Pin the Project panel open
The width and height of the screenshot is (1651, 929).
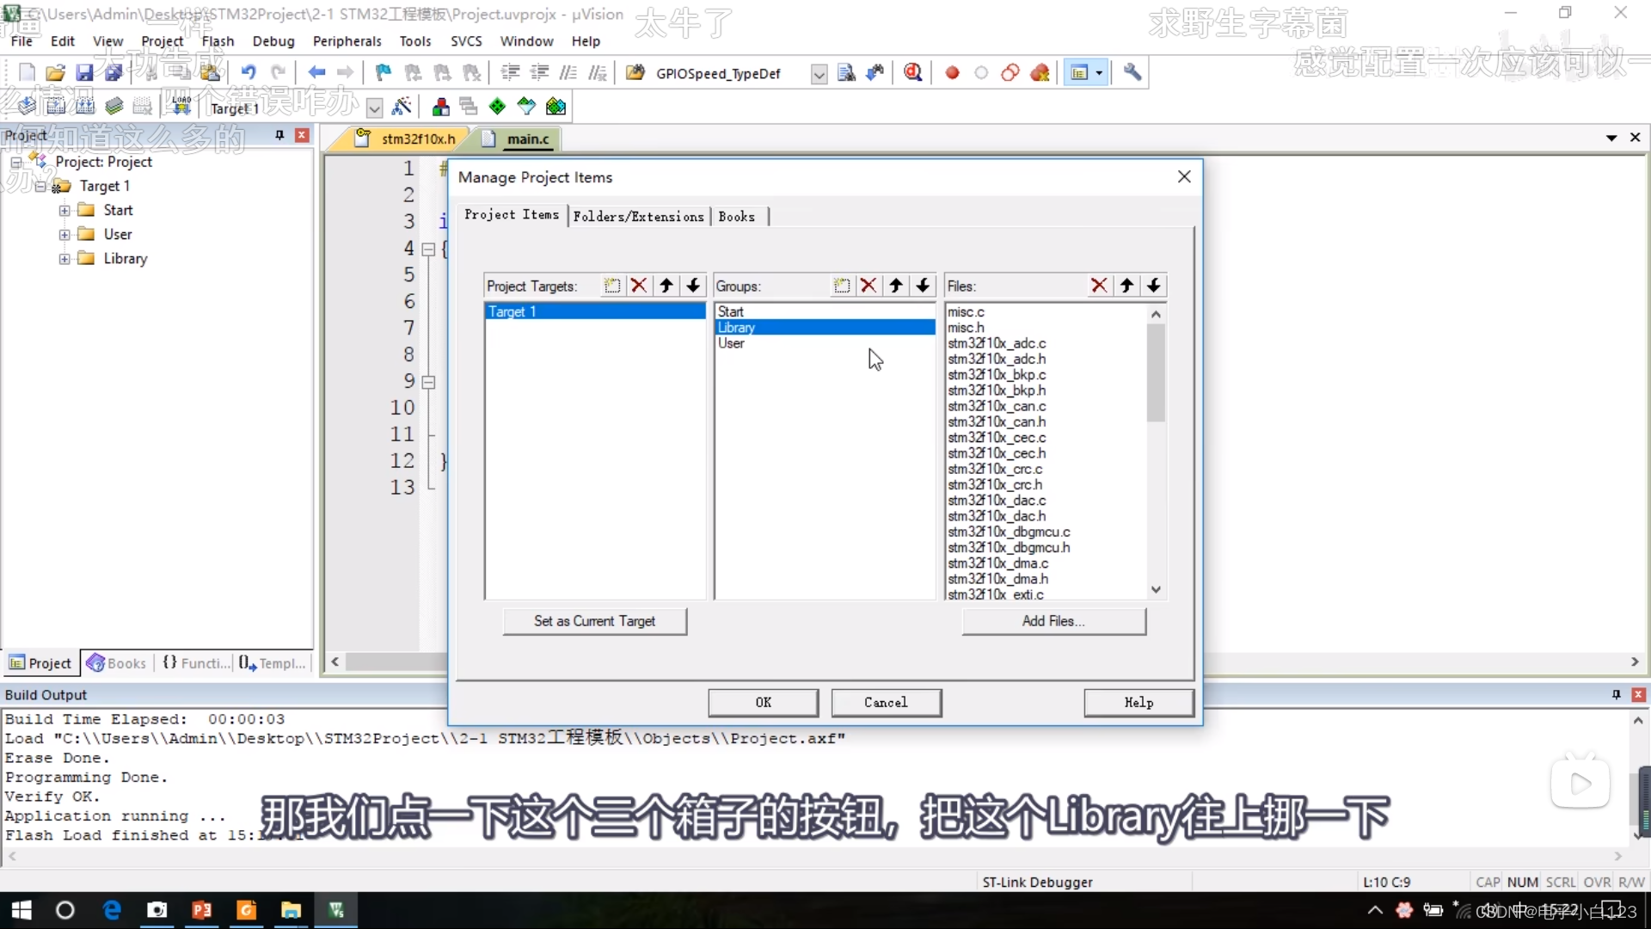(278, 135)
